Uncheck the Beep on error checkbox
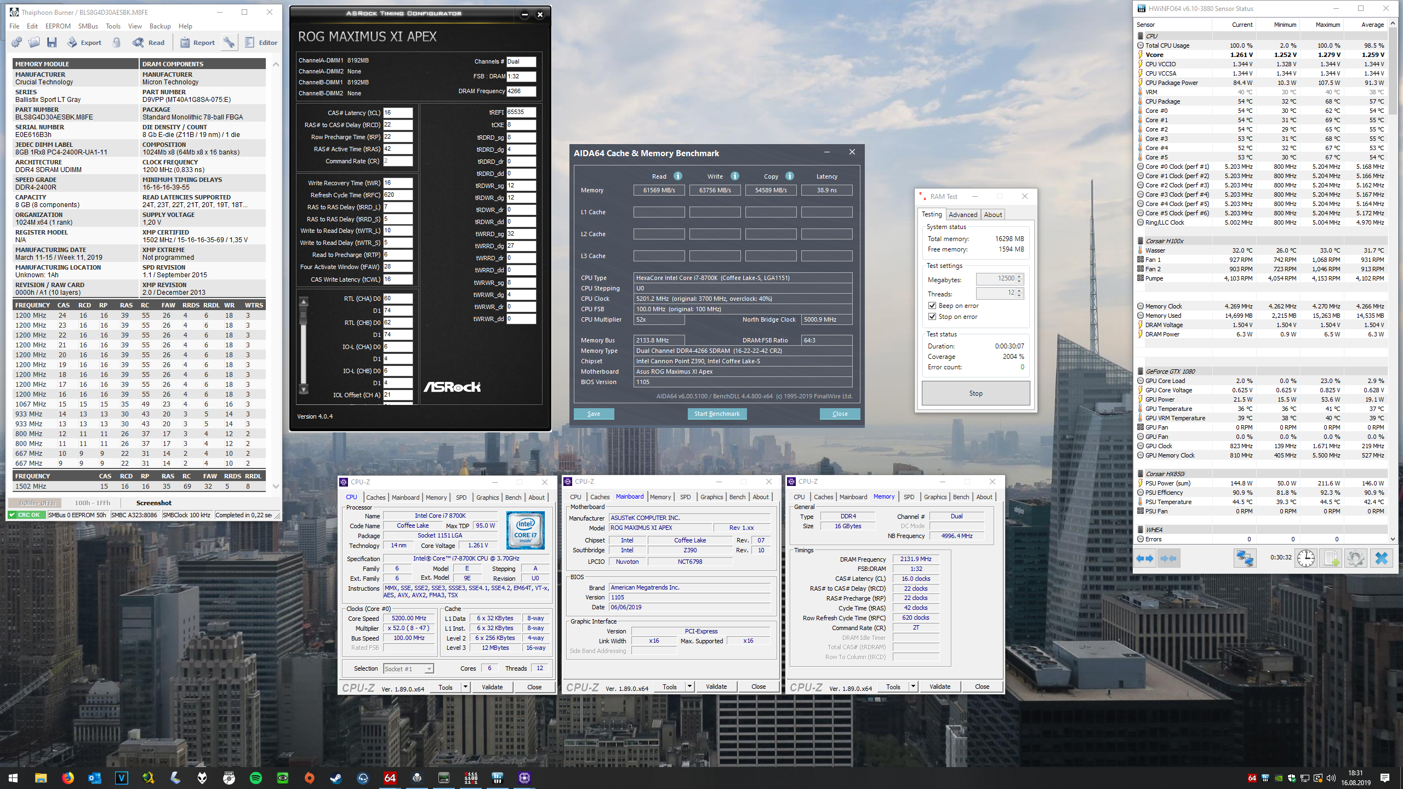 coord(932,306)
